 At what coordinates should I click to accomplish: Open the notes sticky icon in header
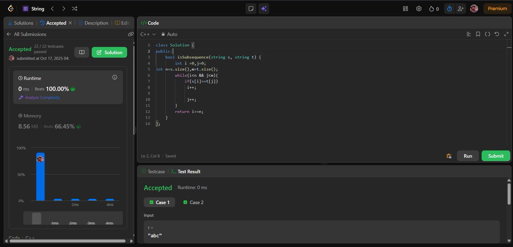pyautogui.click(x=251, y=9)
